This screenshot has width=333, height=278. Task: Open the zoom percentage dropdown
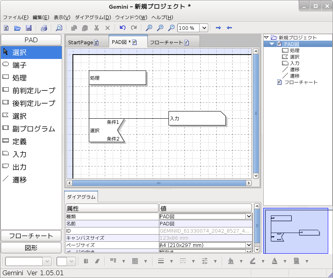click(204, 28)
